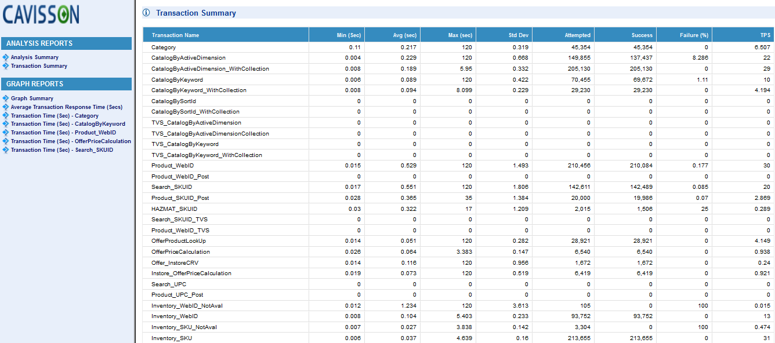Open Transaction Time (Sec) - CatalogByKeyword graph

tap(68, 124)
